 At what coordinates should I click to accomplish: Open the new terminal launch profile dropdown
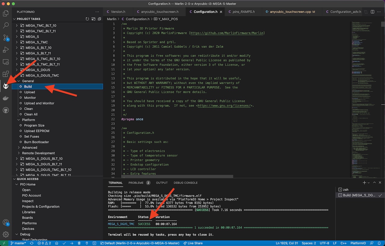(368, 183)
